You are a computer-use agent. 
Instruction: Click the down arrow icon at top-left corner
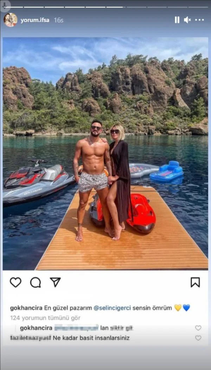click(5, 6)
